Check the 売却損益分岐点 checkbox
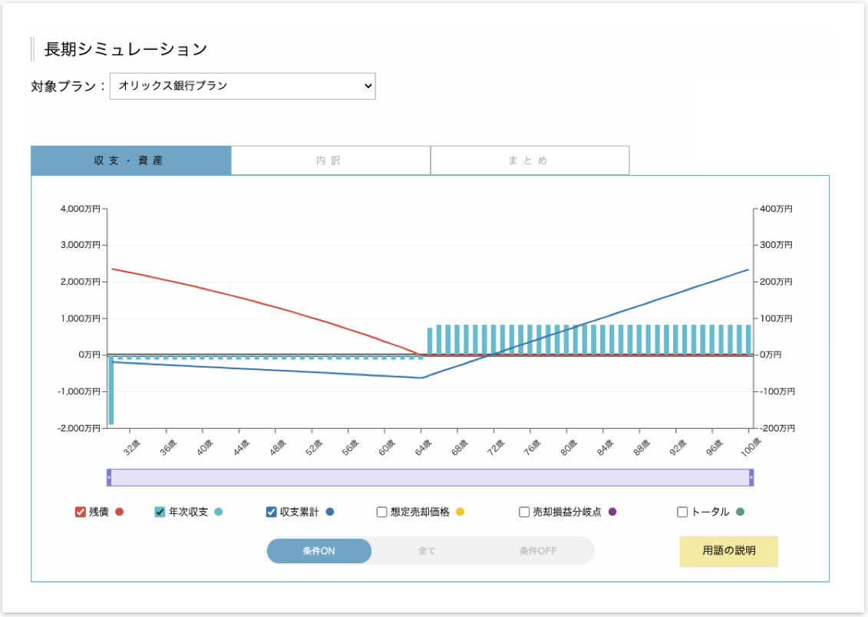868x617 pixels. (x=525, y=512)
